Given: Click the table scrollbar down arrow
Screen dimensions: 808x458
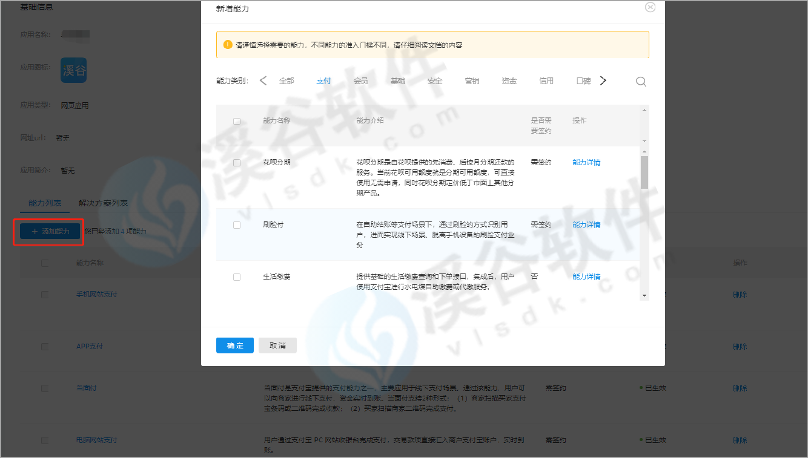Looking at the screenshot, I should [x=644, y=295].
